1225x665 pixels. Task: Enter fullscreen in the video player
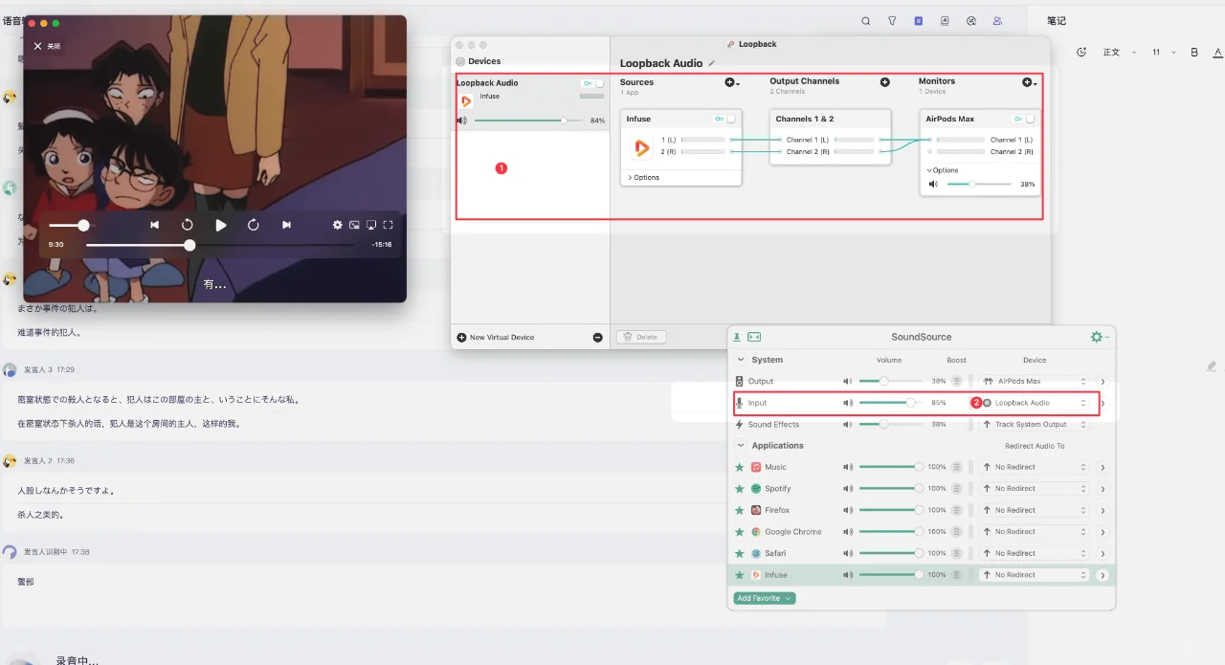388,225
